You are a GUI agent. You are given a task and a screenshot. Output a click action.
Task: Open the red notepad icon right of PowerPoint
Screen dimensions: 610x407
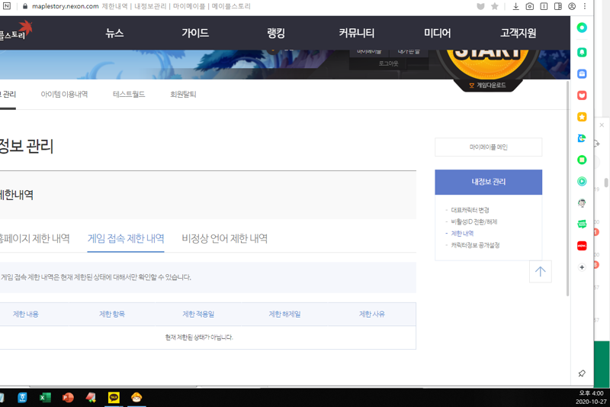tap(91, 398)
